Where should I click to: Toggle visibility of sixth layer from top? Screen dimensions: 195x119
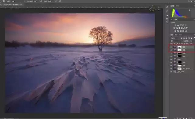[x=171, y=63]
